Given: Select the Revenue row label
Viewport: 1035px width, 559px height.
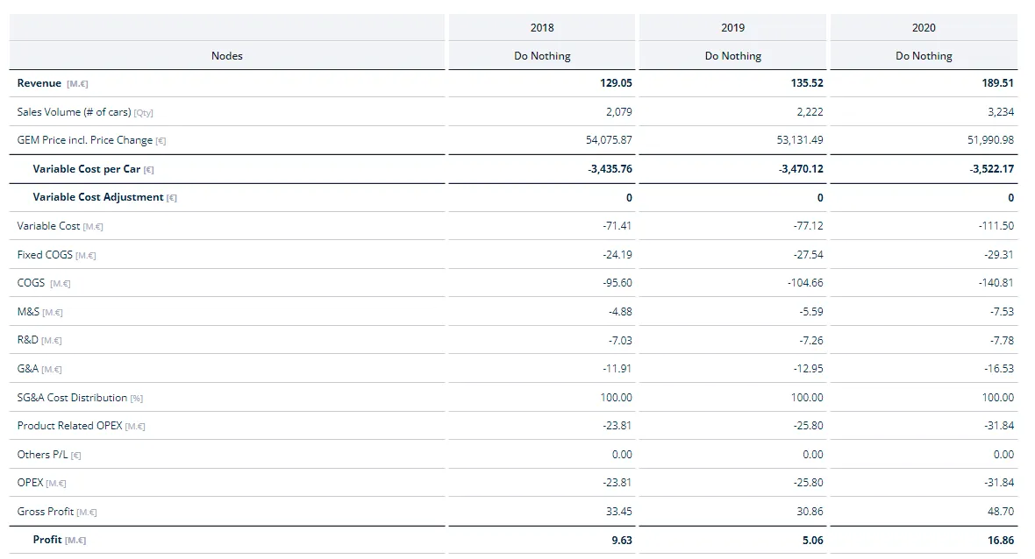Looking at the screenshot, I should [39, 83].
